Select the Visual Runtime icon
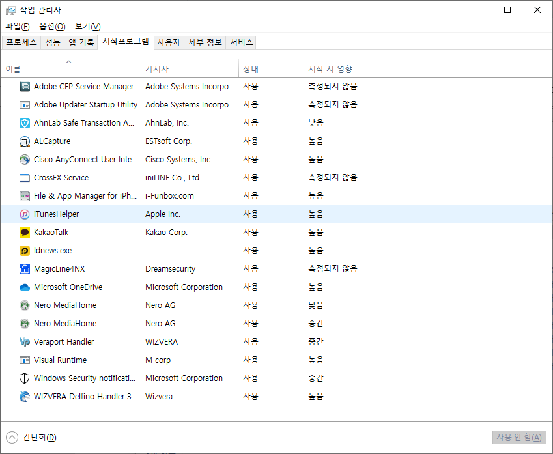 [x=24, y=360]
